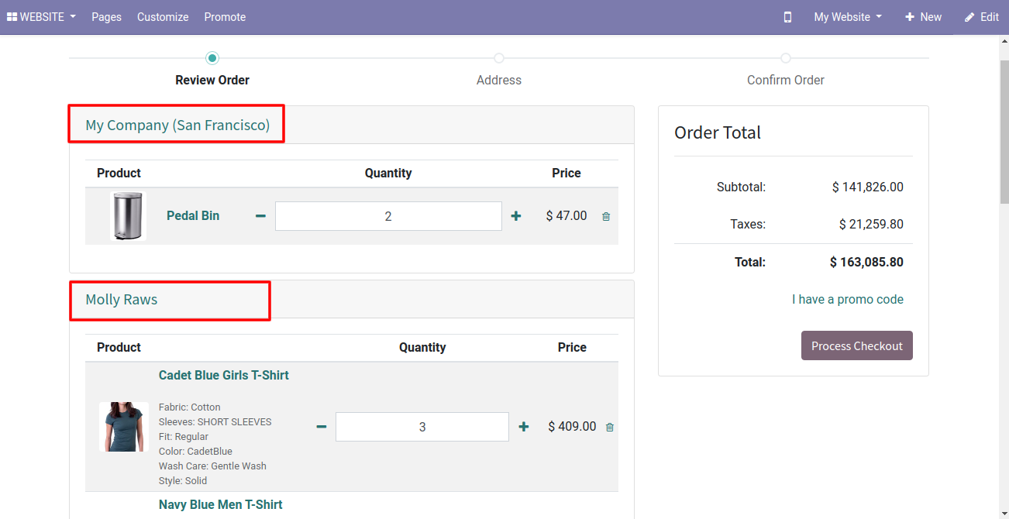Click the Process Checkout button
Screen dimensions: 1009x519
pos(857,345)
